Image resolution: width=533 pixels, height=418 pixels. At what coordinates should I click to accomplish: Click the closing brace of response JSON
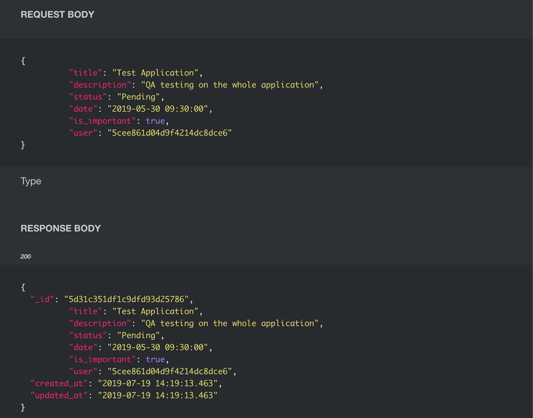pyautogui.click(x=23, y=407)
